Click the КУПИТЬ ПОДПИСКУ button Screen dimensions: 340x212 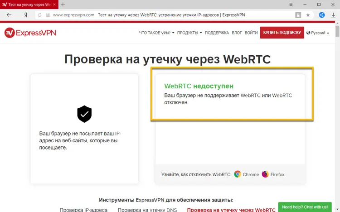[x=282, y=33]
